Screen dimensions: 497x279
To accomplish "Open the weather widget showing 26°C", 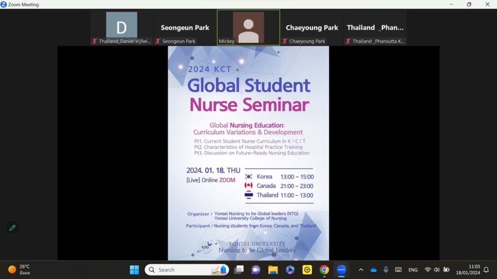I will point(19,270).
